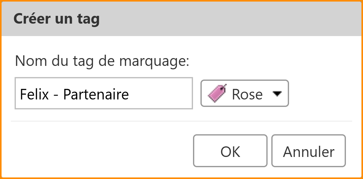The height and width of the screenshot is (179, 363).
Task: Click the word Partenaire in the name field
Action: 96,94
